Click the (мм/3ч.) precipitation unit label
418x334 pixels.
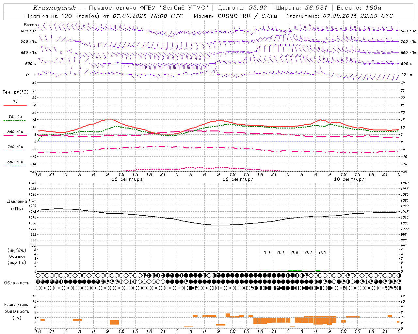click(x=17, y=250)
